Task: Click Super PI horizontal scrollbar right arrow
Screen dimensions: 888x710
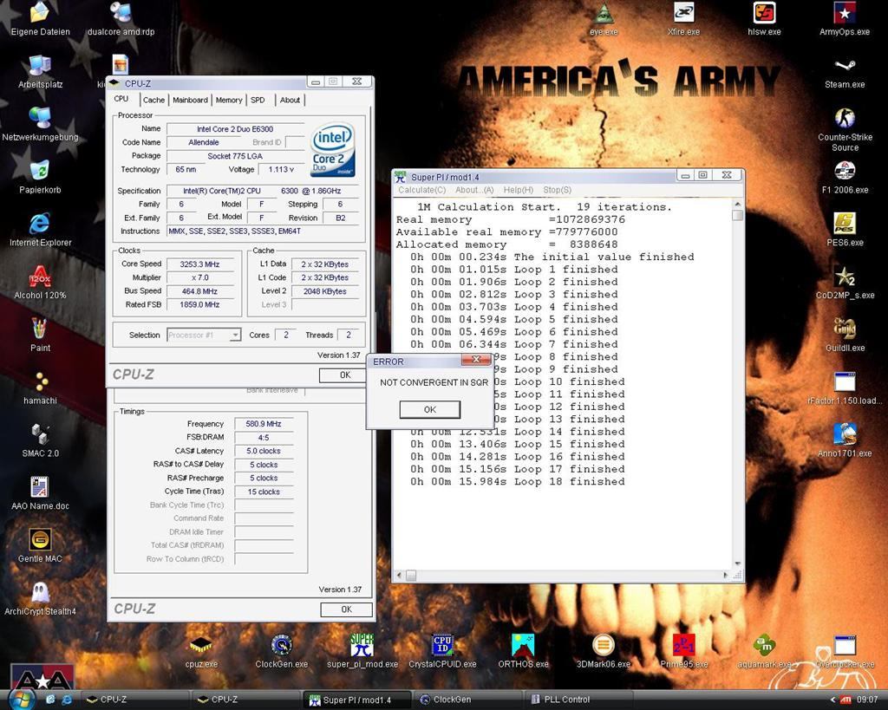Action: pos(726,576)
